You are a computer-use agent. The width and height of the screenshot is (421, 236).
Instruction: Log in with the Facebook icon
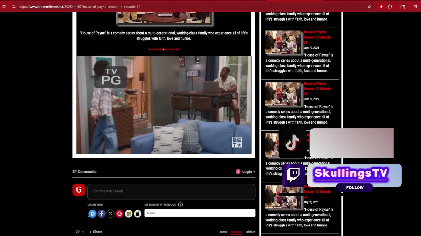101,214
